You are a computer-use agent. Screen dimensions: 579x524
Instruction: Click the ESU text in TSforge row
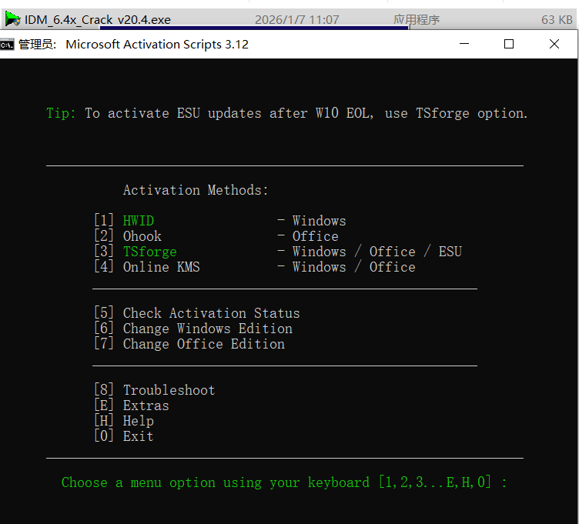(x=450, y=252)
